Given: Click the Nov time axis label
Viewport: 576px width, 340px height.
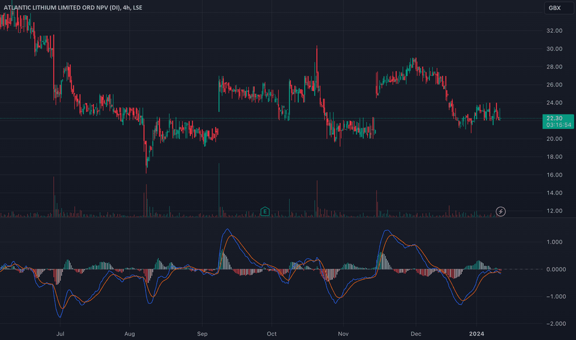Looking at the screenshot, I should click(343, 334).
